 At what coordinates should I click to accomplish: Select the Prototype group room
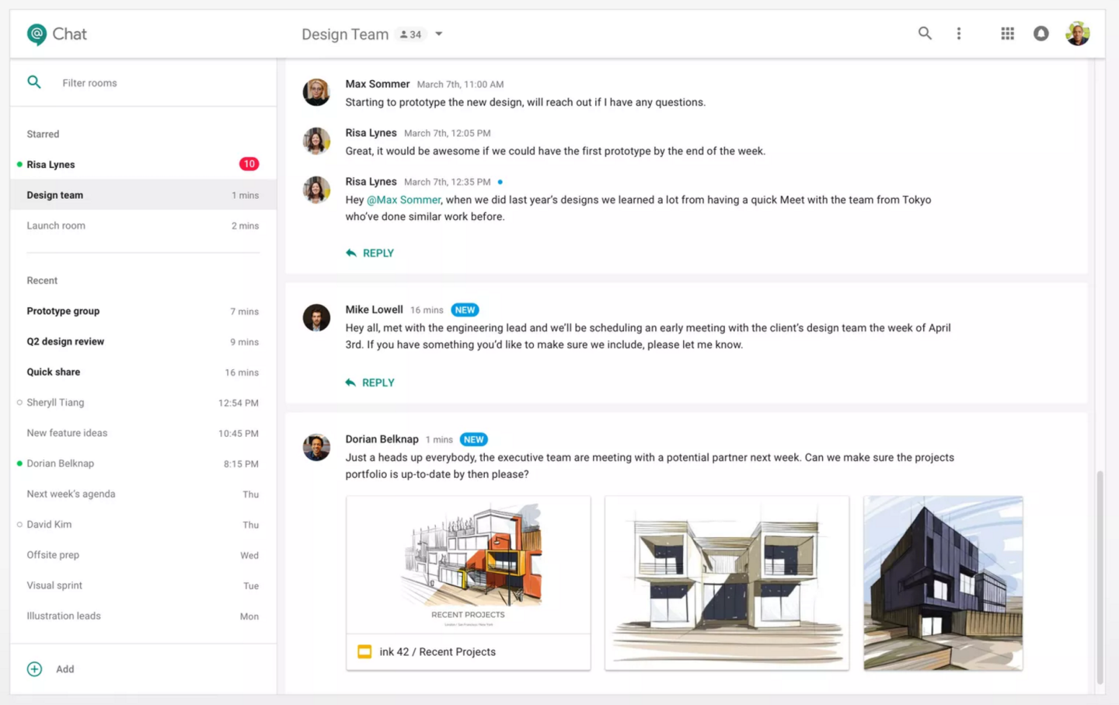(x=63, y=311)
